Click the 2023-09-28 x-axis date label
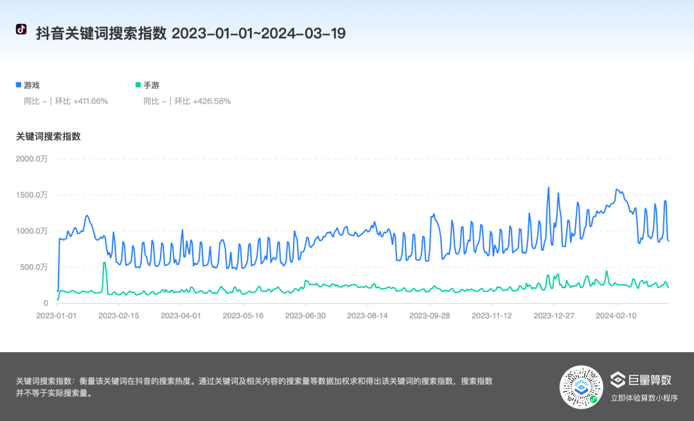Image resolution: width=694 pixels, height=421 pixels. tap(429, 316)
